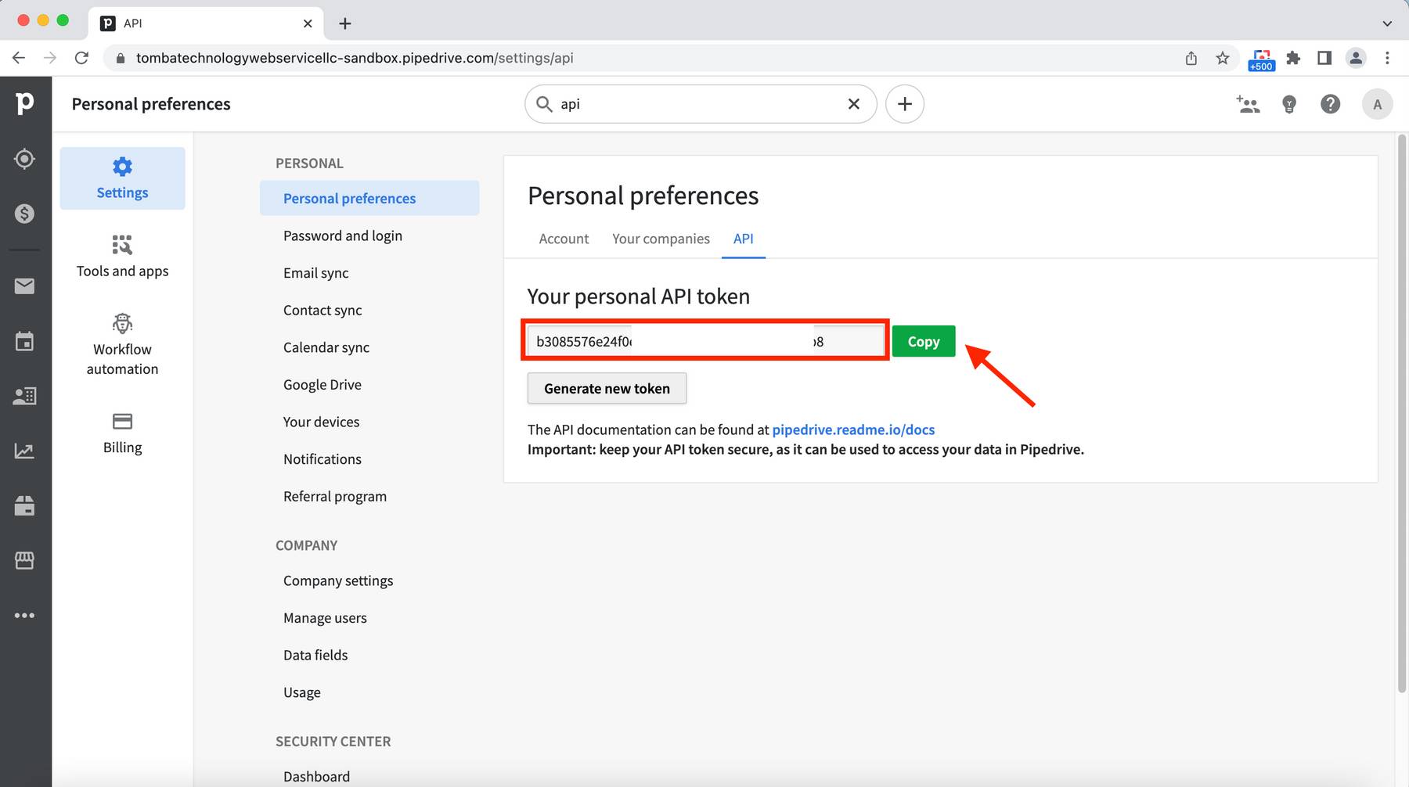This screenshot has width=1409, height=787.
Task: Open Your devices settings
Action: 322,422
